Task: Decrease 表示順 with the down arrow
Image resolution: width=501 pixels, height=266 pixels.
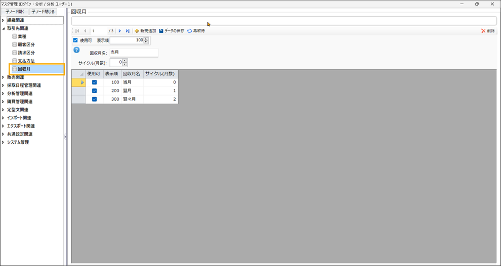Action: click(x=146, y=42)
